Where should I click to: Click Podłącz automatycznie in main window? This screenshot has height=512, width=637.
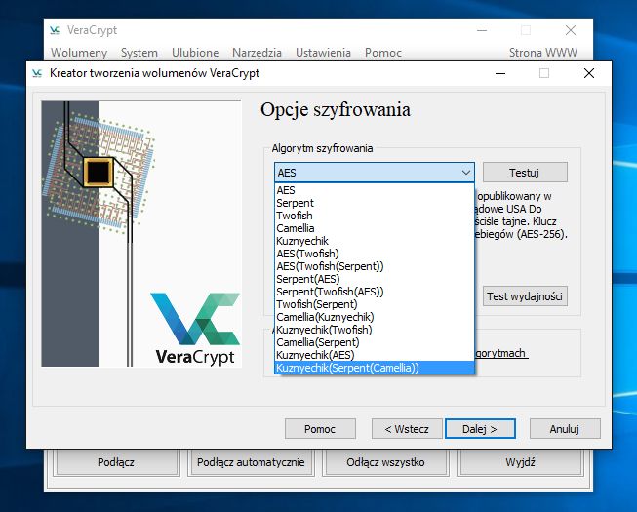pyautogui.click(x=251, y=462)
